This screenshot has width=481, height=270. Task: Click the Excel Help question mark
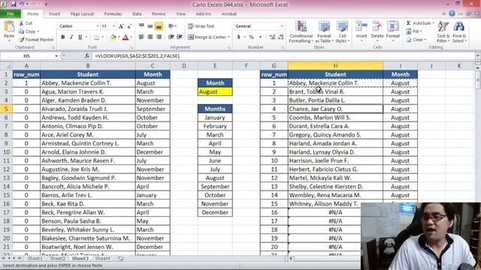[452, 13]
